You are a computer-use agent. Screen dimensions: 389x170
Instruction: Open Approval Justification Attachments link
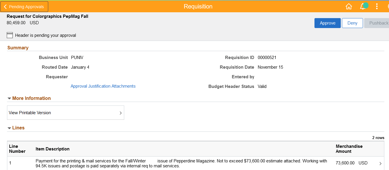pos(103,86)
